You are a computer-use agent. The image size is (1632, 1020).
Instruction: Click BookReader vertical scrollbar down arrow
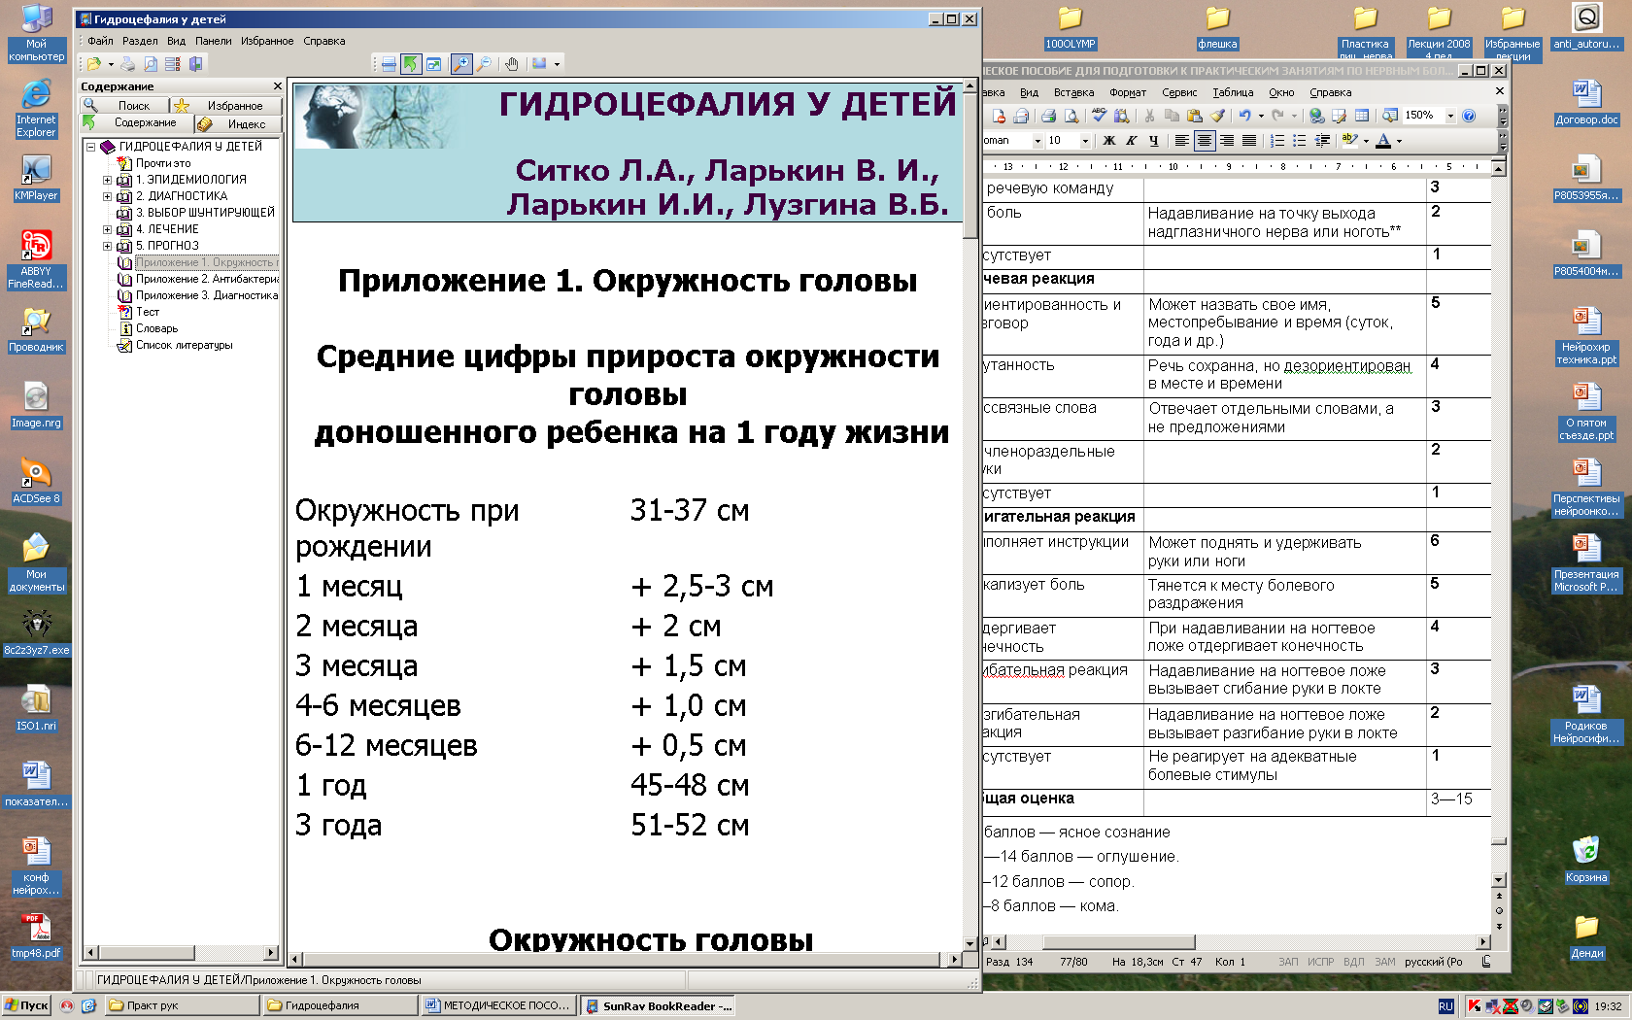(969, 943)
